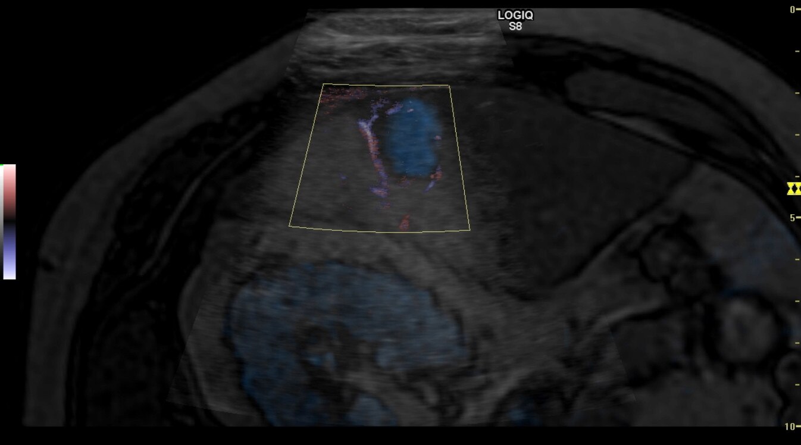Viewport: 801px width, 445px height.
Task: Click the bottom-left corner of yellow Doppler box
Action: 290,226
